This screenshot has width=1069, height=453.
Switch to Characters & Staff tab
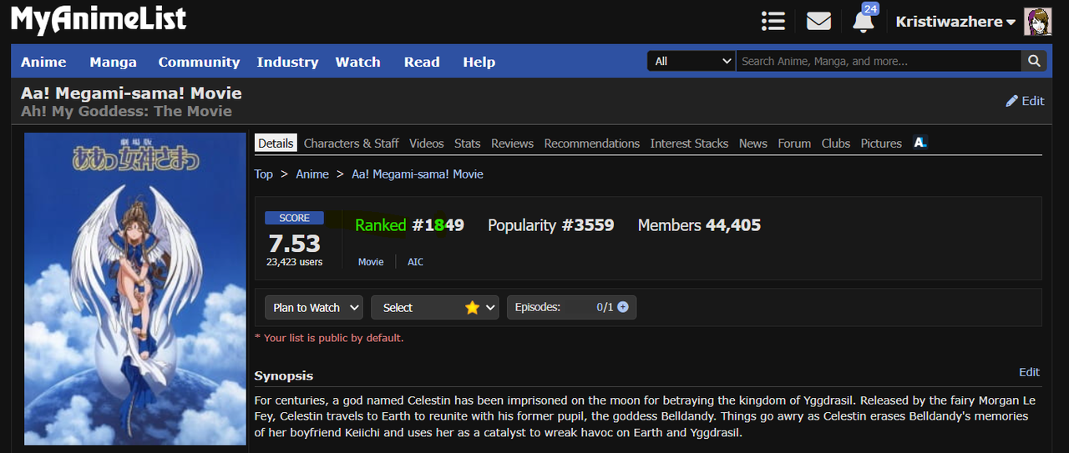pyautogui.click(x=352, y=143)
